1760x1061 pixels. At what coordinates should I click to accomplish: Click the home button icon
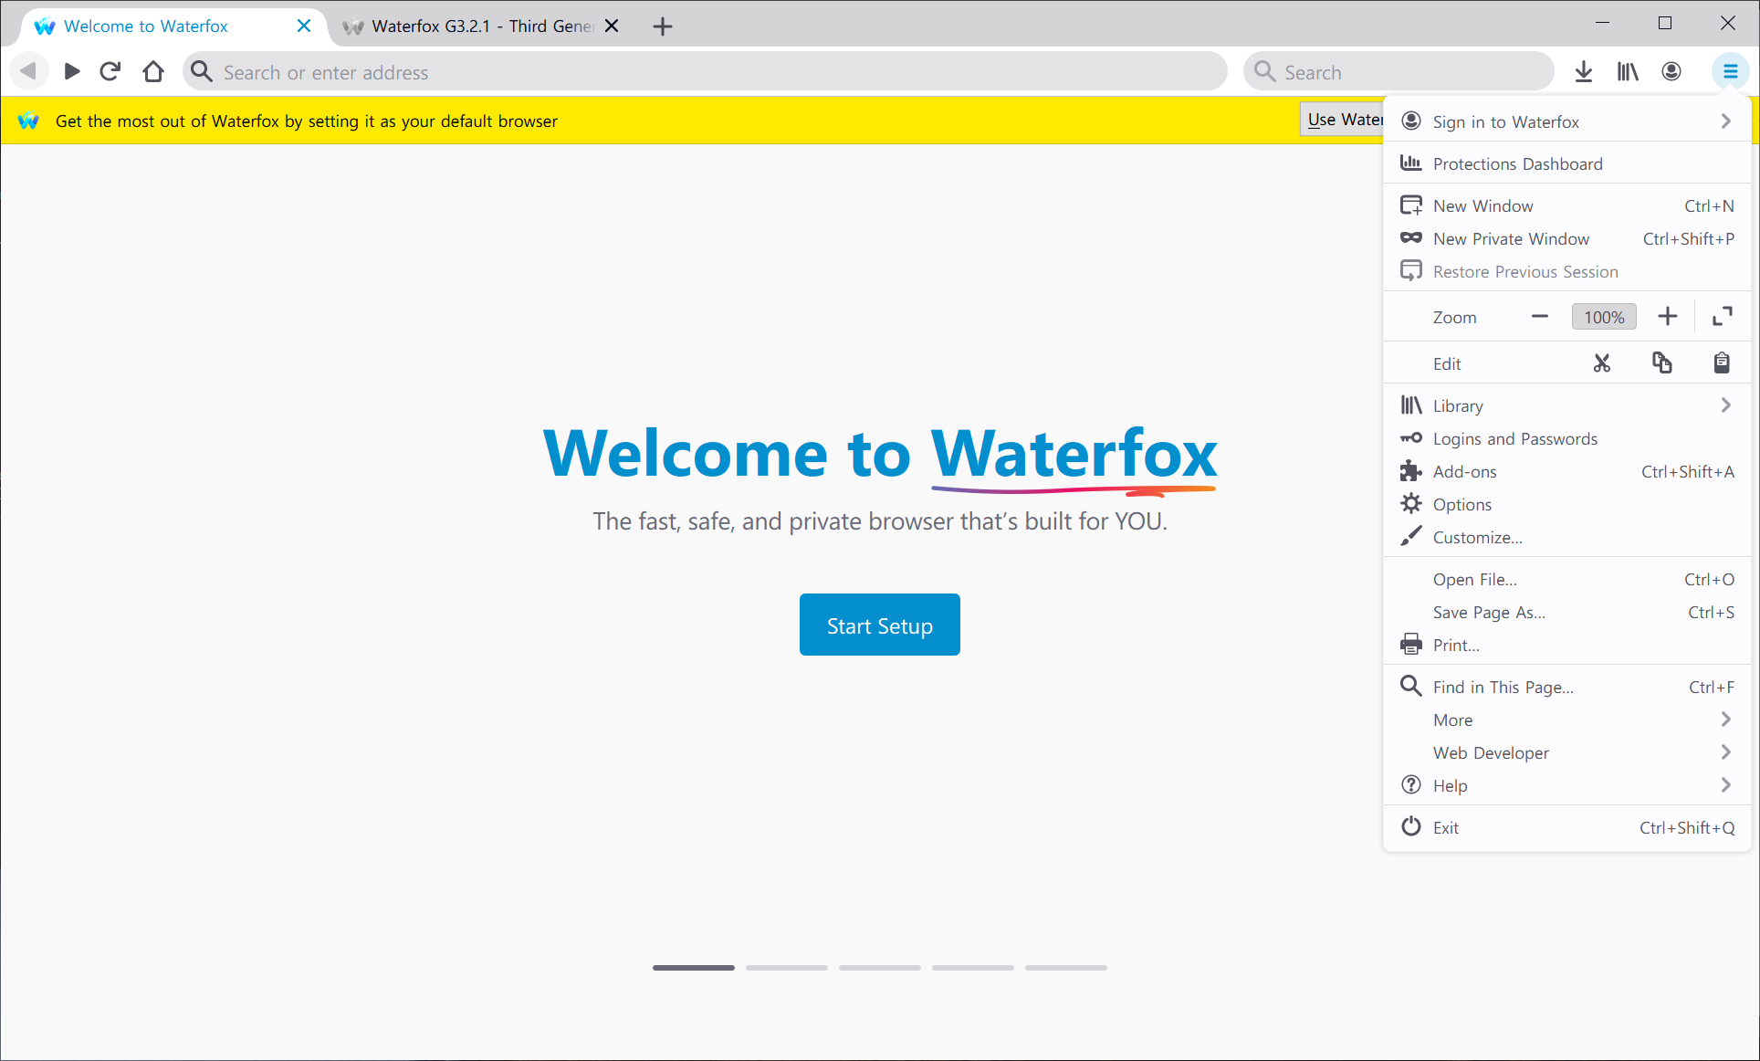[x=153, y=71]
